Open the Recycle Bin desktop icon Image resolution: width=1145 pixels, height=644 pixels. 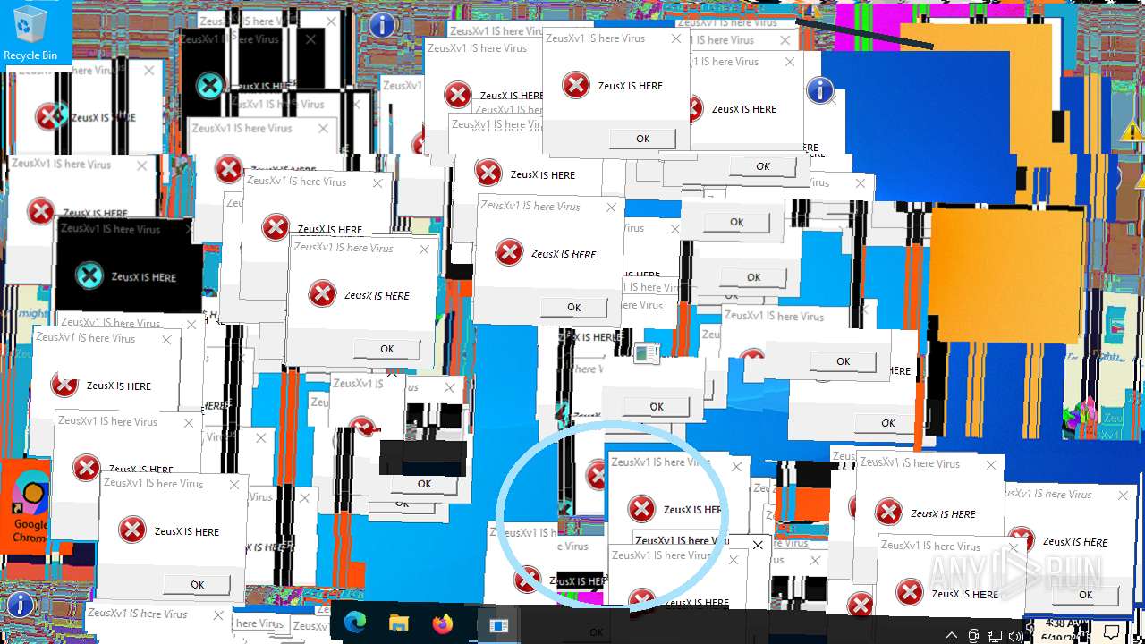coord(30,33)
